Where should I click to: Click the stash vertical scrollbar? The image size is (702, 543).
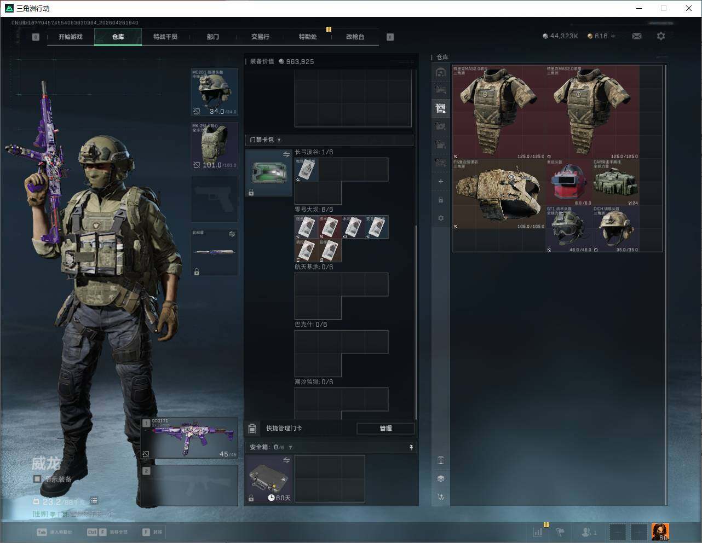[666, 285]
